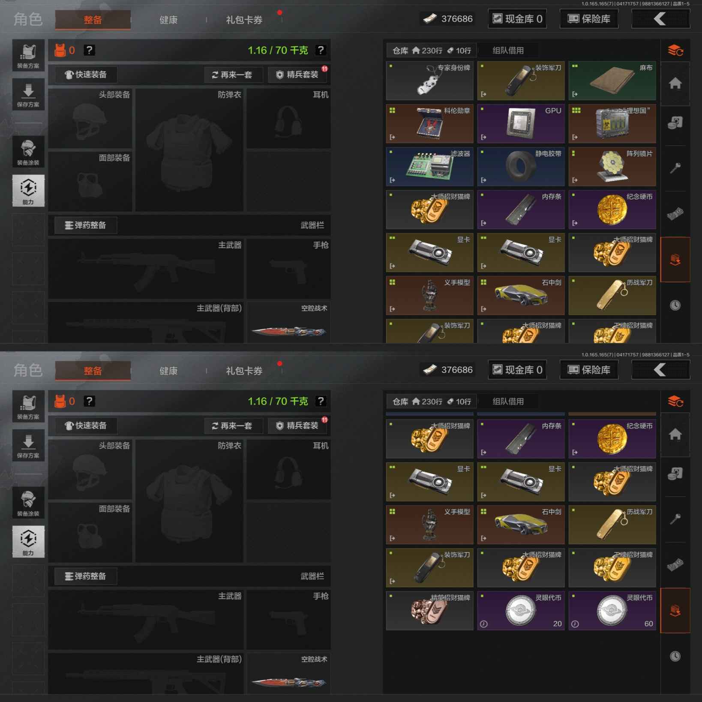Select the GPU item in top warehouse grid
Image resolution: width=702 pixels, height=702 pixels.
521,123
